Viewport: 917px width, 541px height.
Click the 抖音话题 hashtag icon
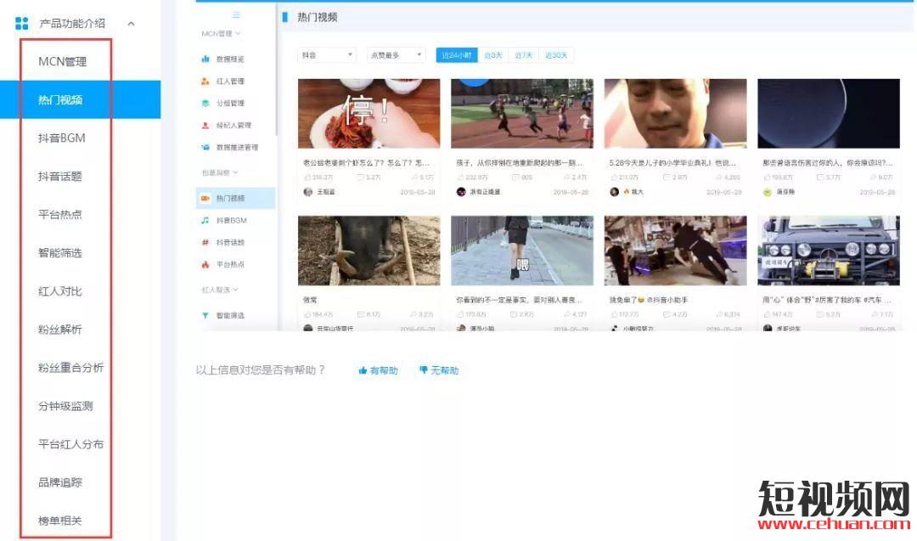pyautogui.click(x=205, y=242)
